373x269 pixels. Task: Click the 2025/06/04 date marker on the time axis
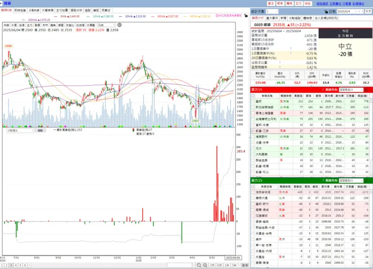233,257
